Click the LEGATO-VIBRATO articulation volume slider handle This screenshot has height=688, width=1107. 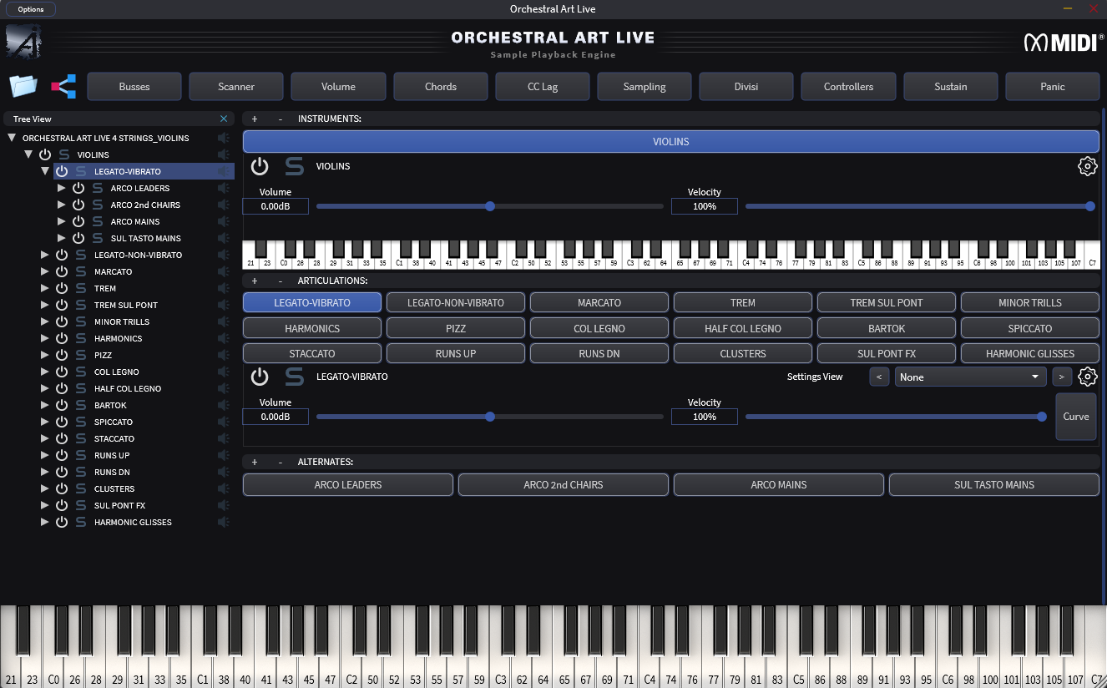pyautogui.click(x=490, y=417)
